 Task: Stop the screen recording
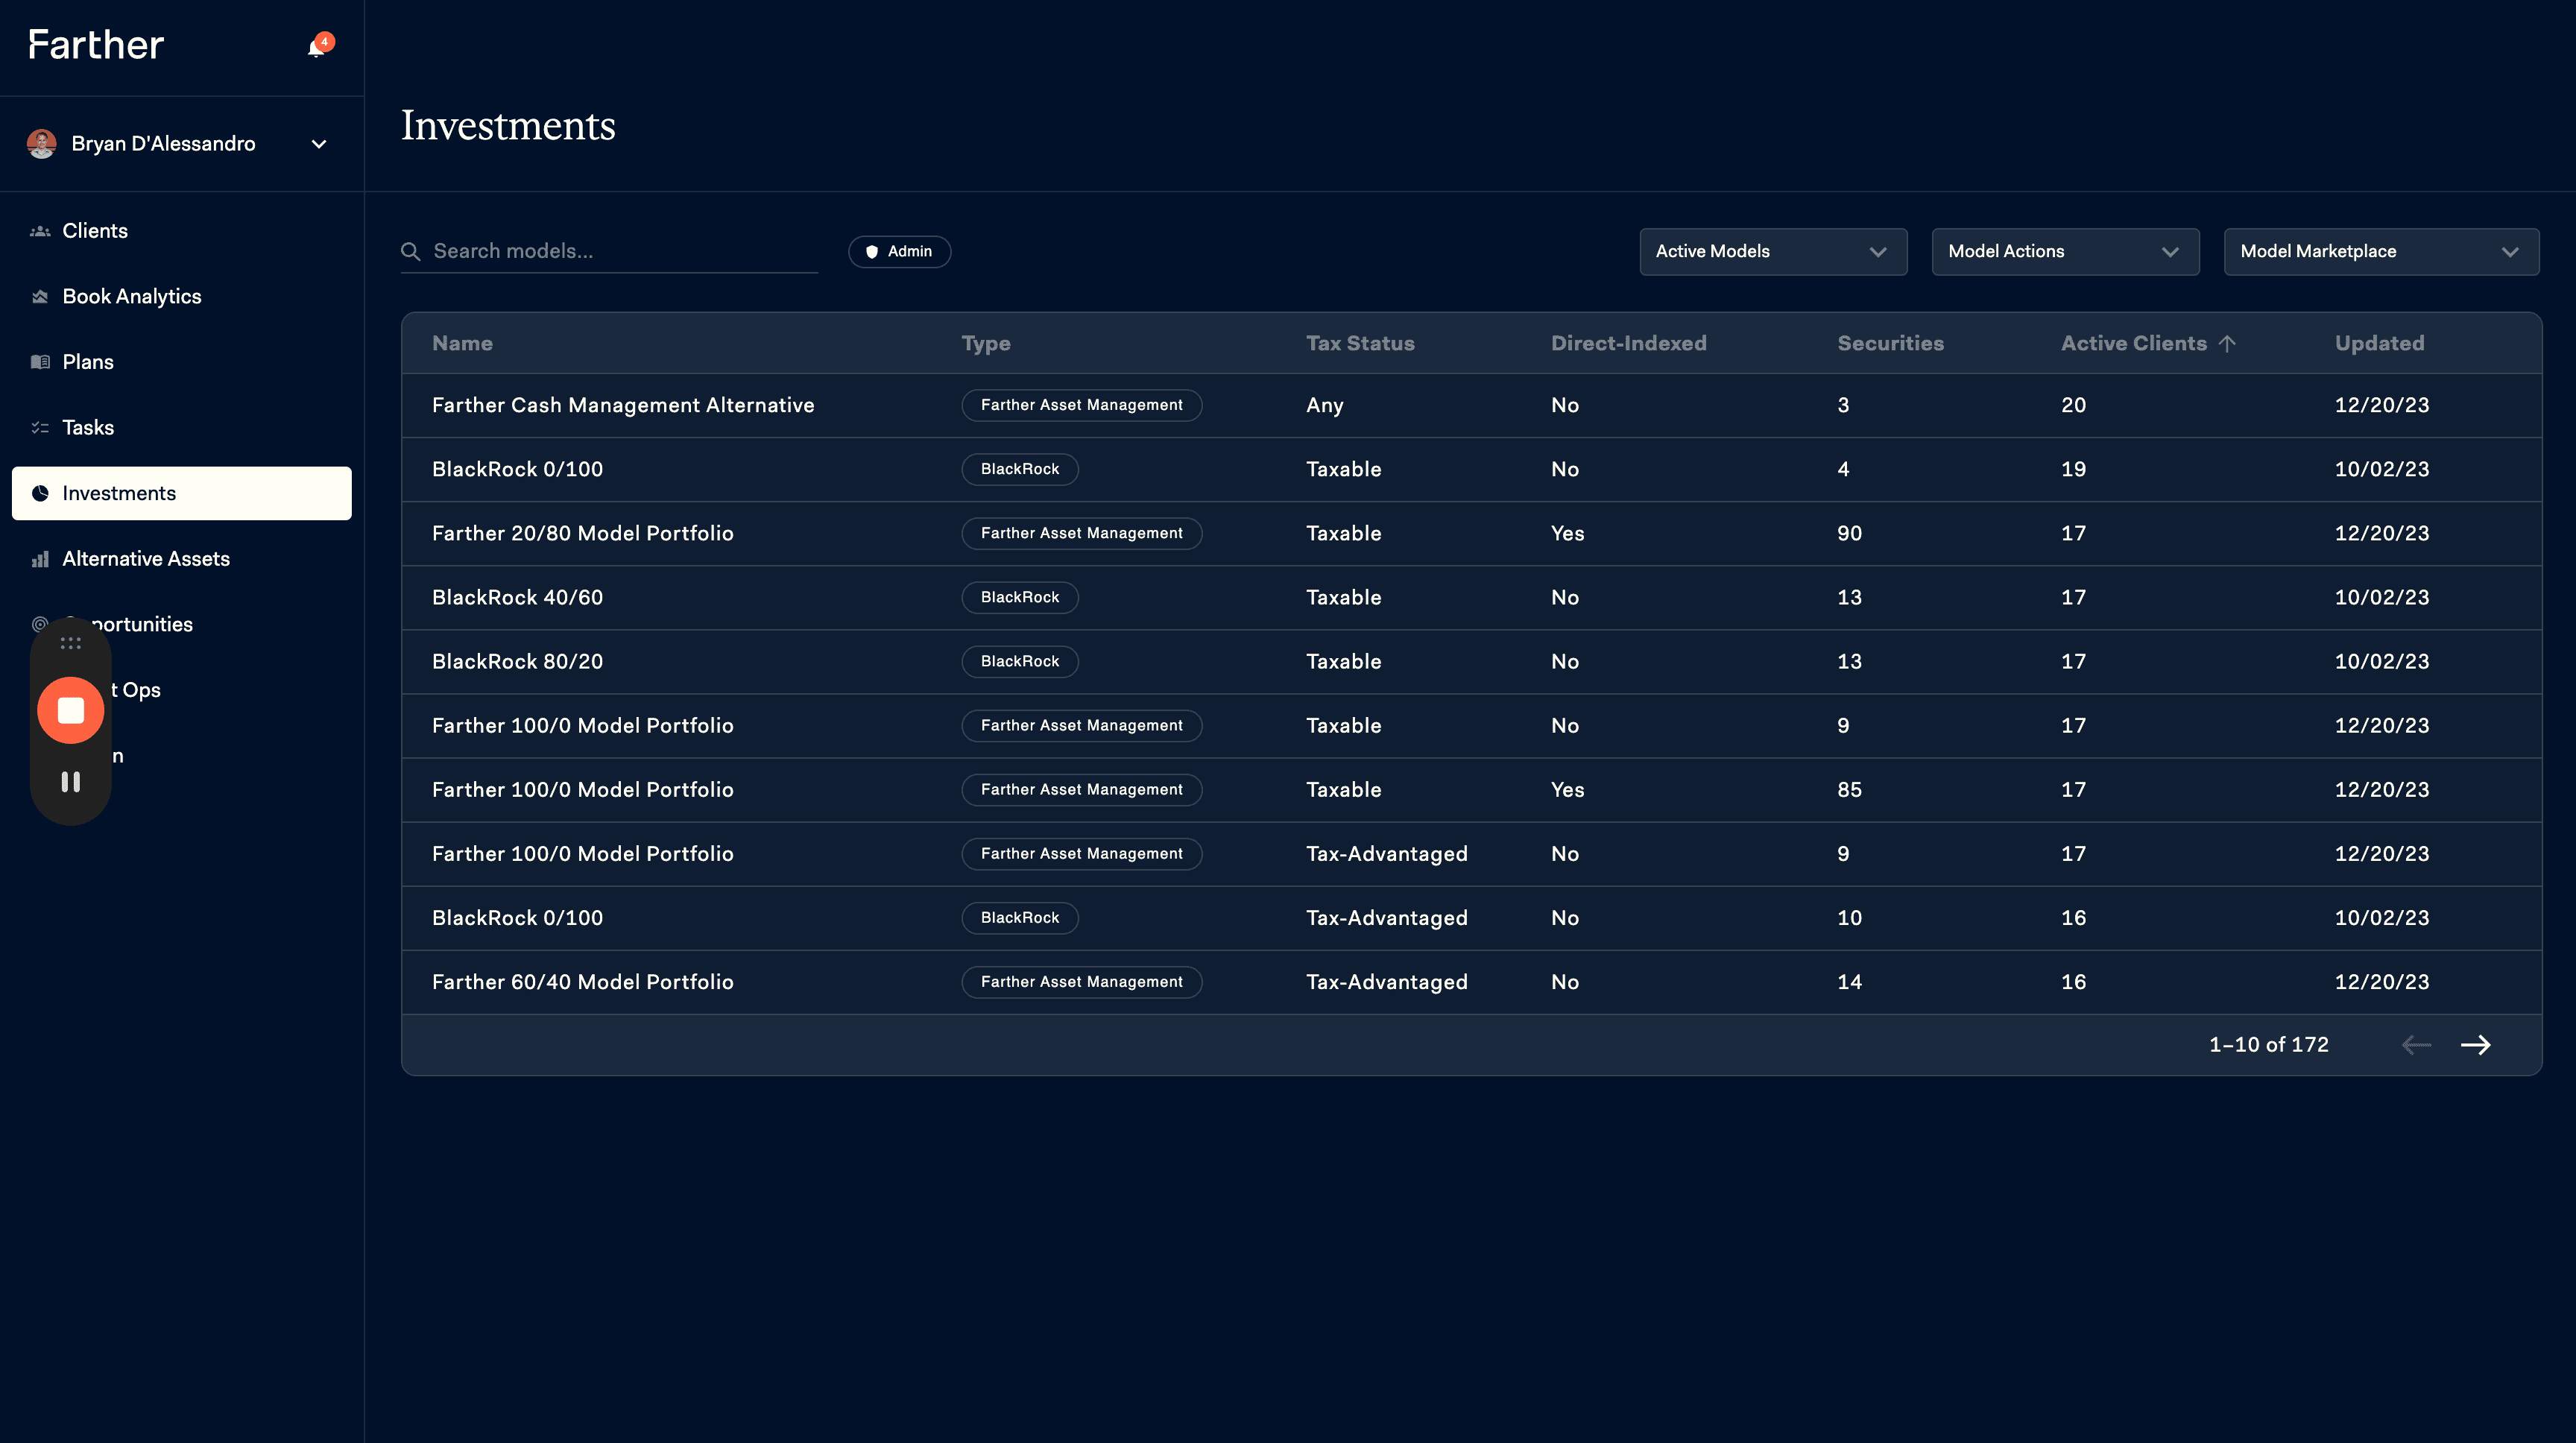click(x=70, y=710)
